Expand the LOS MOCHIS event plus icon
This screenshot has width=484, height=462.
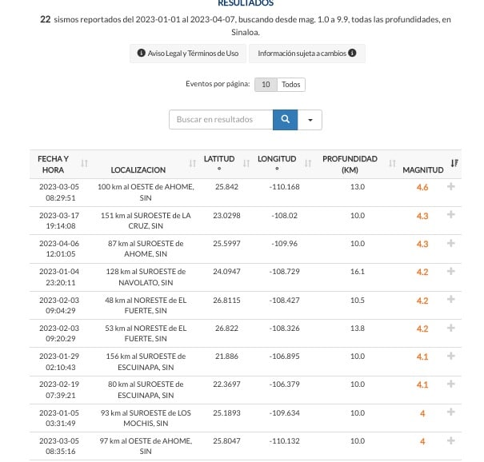click(451, 412)
